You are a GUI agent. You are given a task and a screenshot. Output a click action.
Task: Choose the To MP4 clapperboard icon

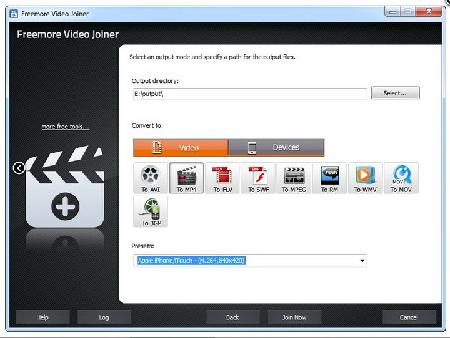coord(186,178)
